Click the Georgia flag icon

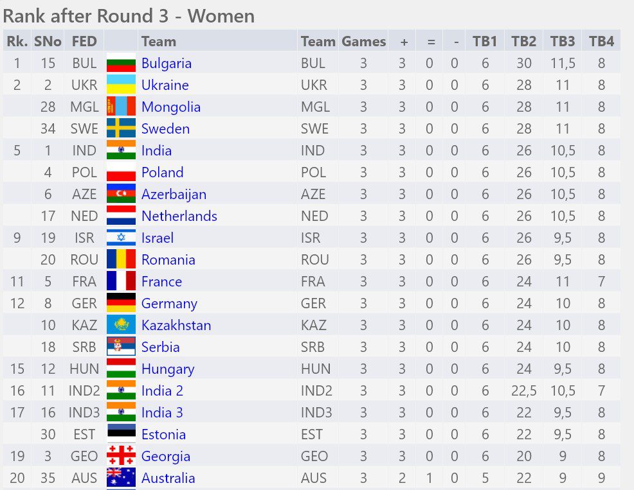click(x=121, y=455)
